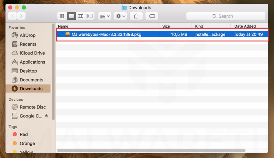Click the Installe...ackage kind cell
This screenshot has width=274, height=158.
(x=210, y=34)
